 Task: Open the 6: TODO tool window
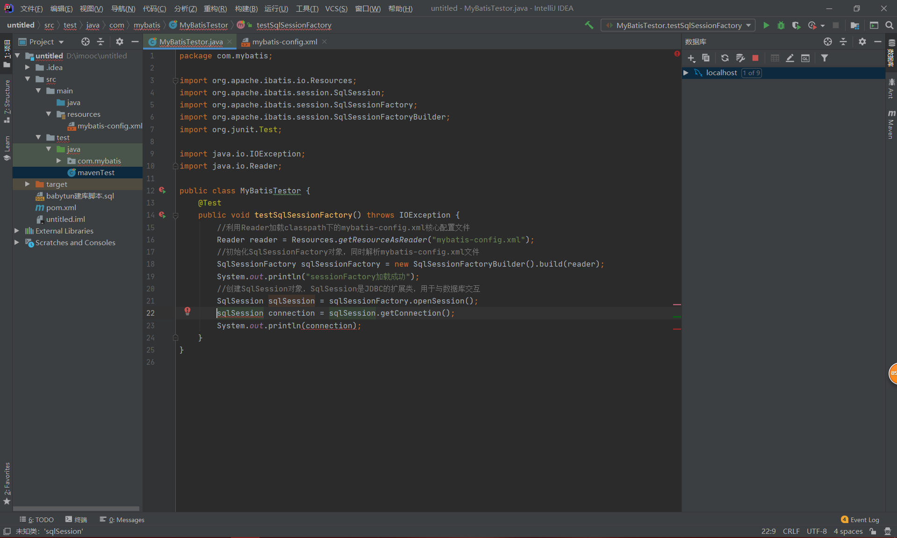[x=36, y=520]
